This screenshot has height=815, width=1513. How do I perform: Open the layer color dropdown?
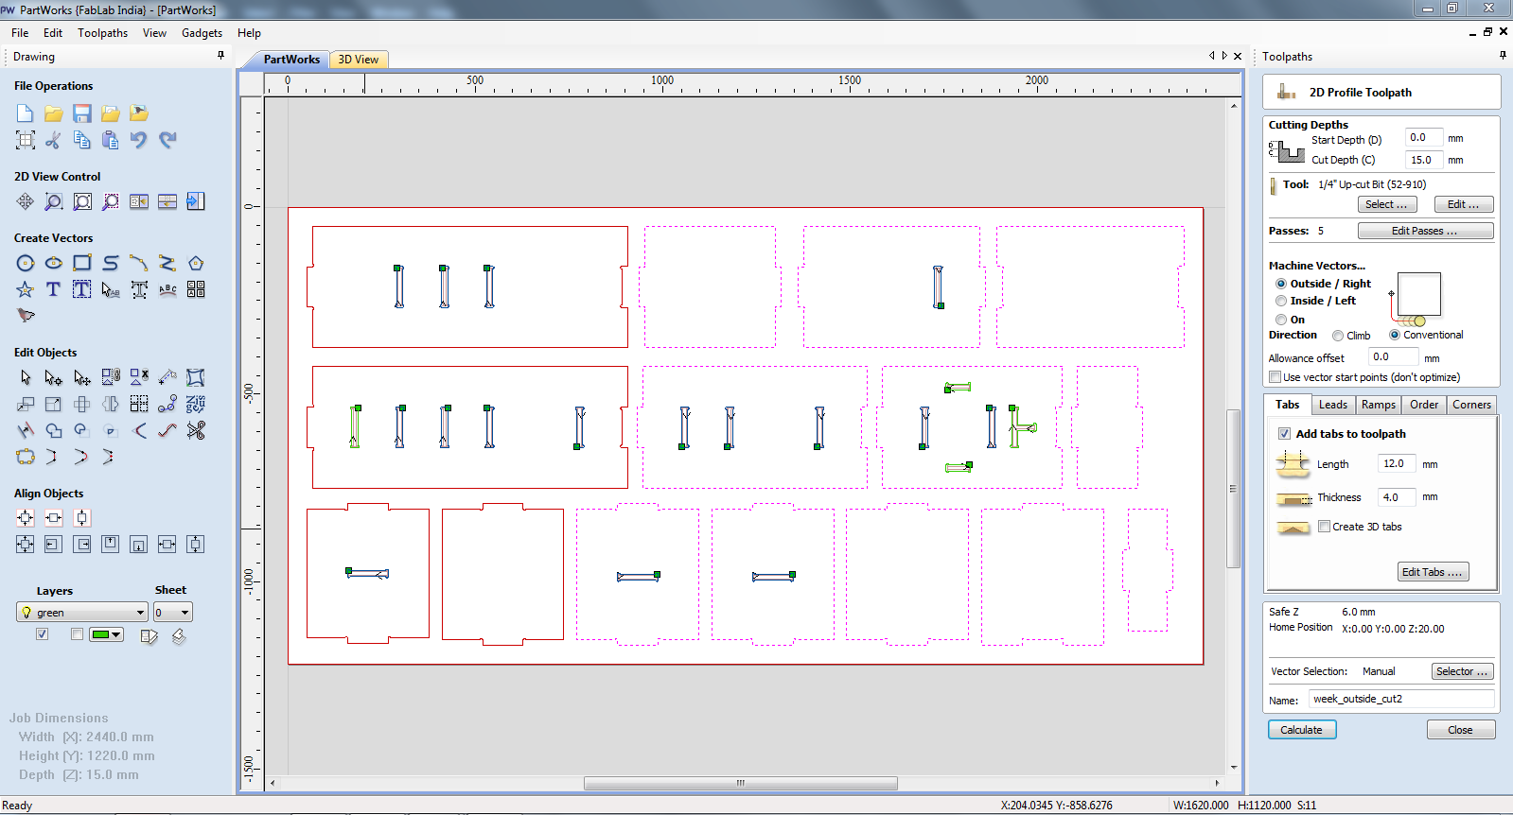point(107,634)
